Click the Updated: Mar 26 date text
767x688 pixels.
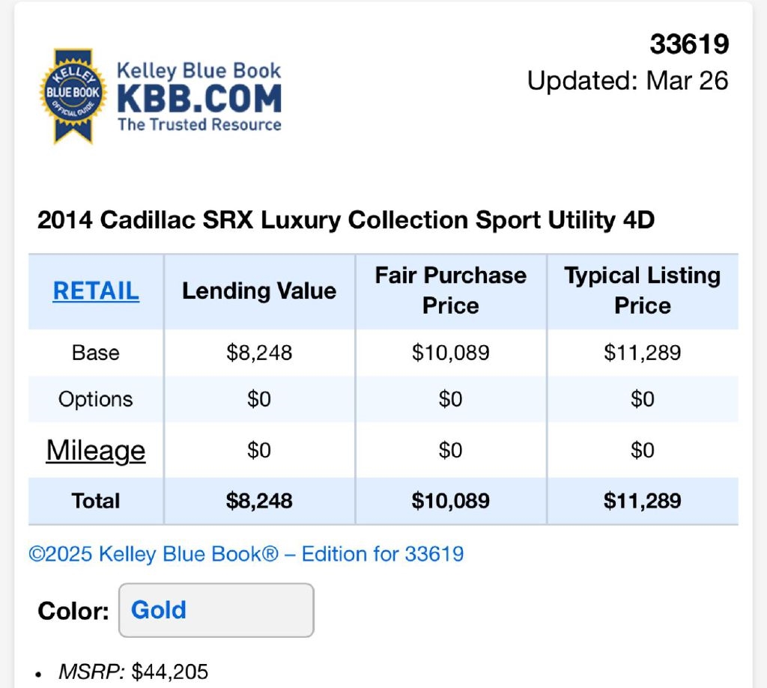point(628,81)
